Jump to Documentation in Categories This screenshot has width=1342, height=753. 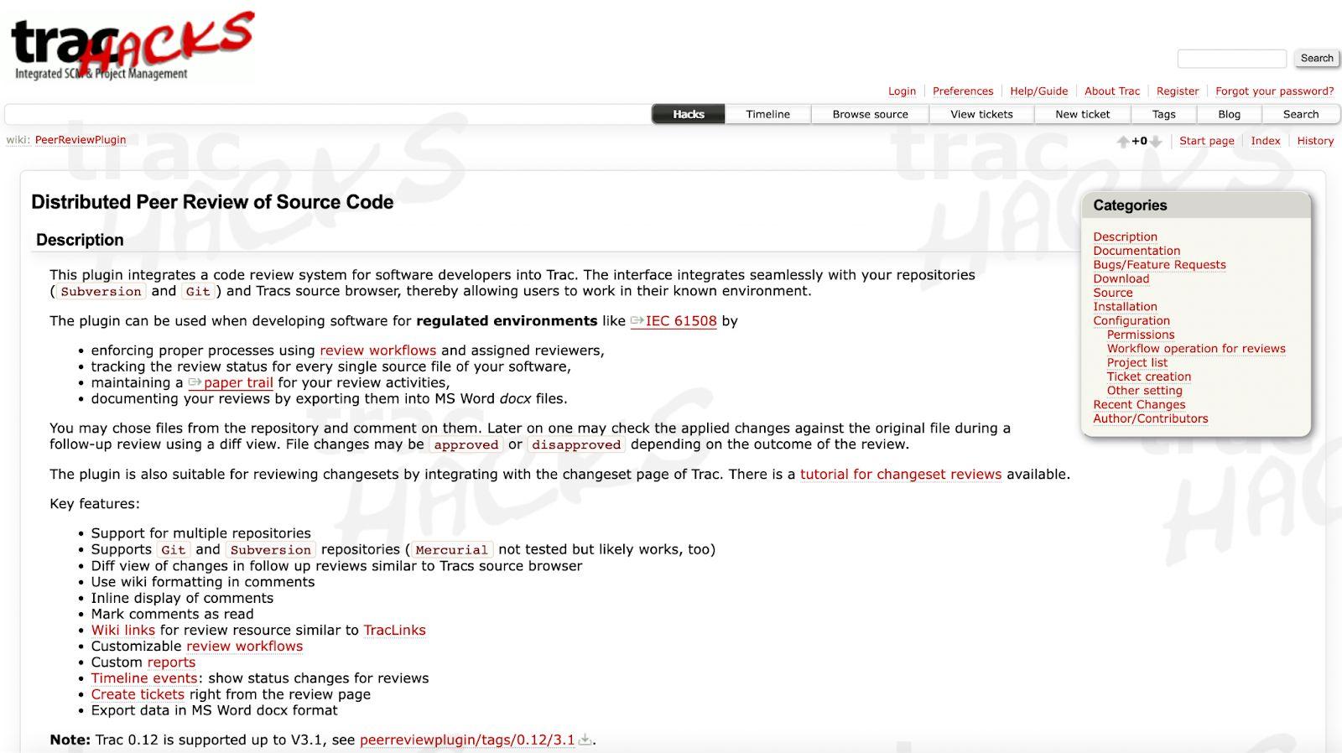click(1137, 251)
